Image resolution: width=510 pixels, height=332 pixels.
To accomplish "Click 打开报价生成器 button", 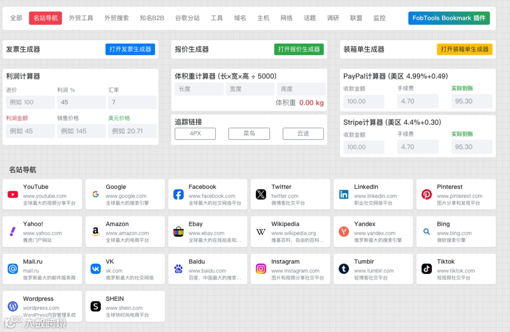I will [x=299, y=50].
